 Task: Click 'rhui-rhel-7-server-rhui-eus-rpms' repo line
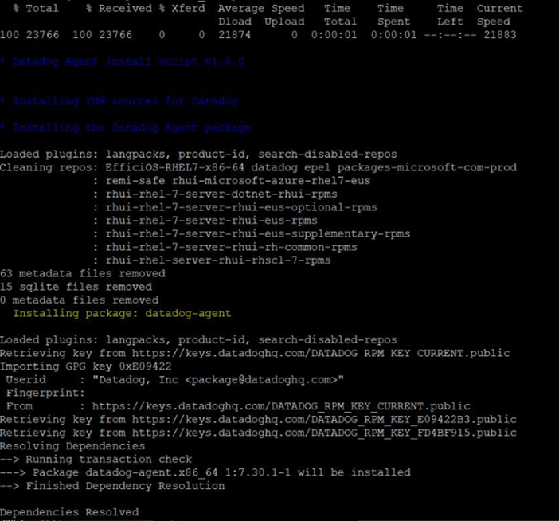click(x=211, y=221)
